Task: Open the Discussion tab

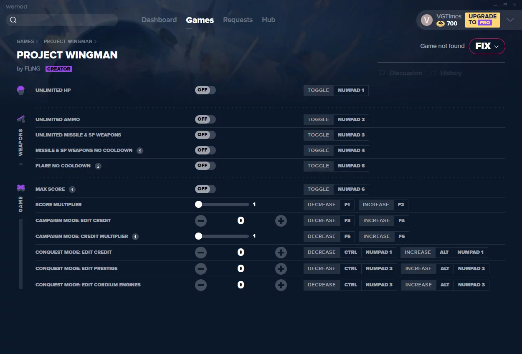Action: click(x=400, y=73)
